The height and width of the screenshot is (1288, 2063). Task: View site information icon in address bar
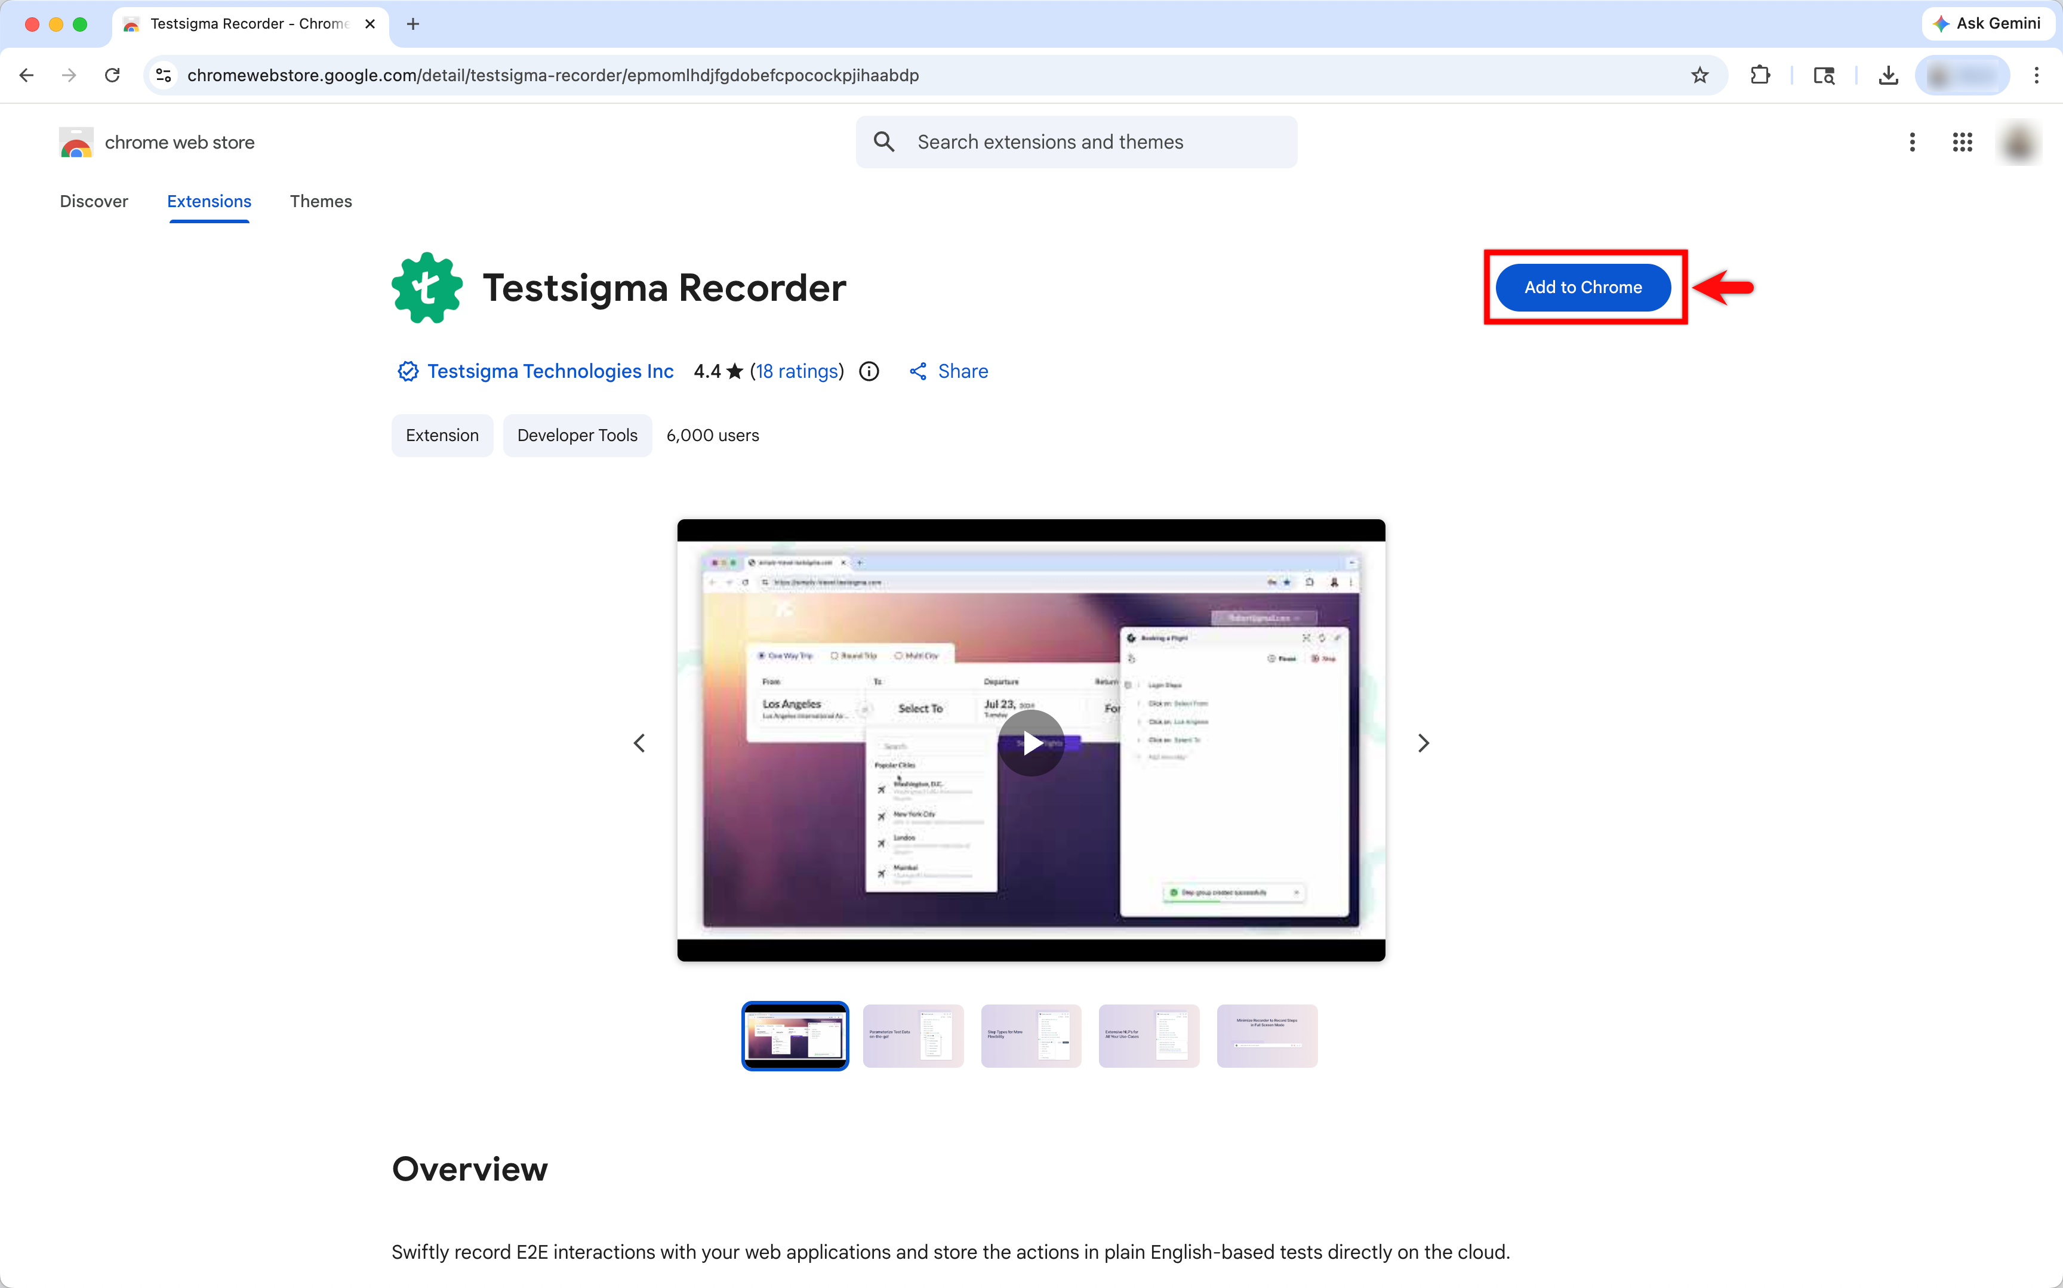coord(164,75)
